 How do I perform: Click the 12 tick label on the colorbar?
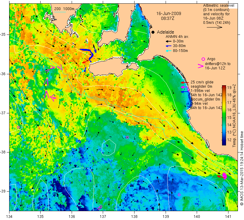pyautogui.click(x=229, y=140)
